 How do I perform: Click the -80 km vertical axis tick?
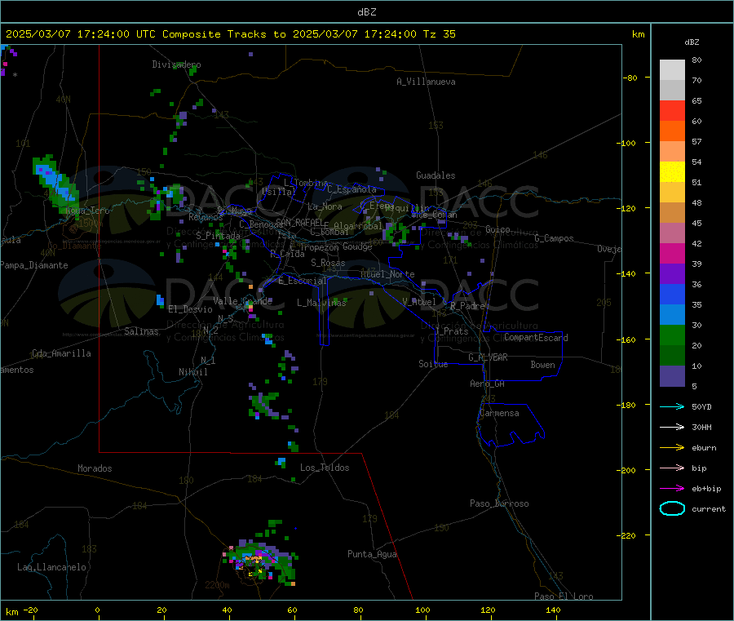pos(630,78)
